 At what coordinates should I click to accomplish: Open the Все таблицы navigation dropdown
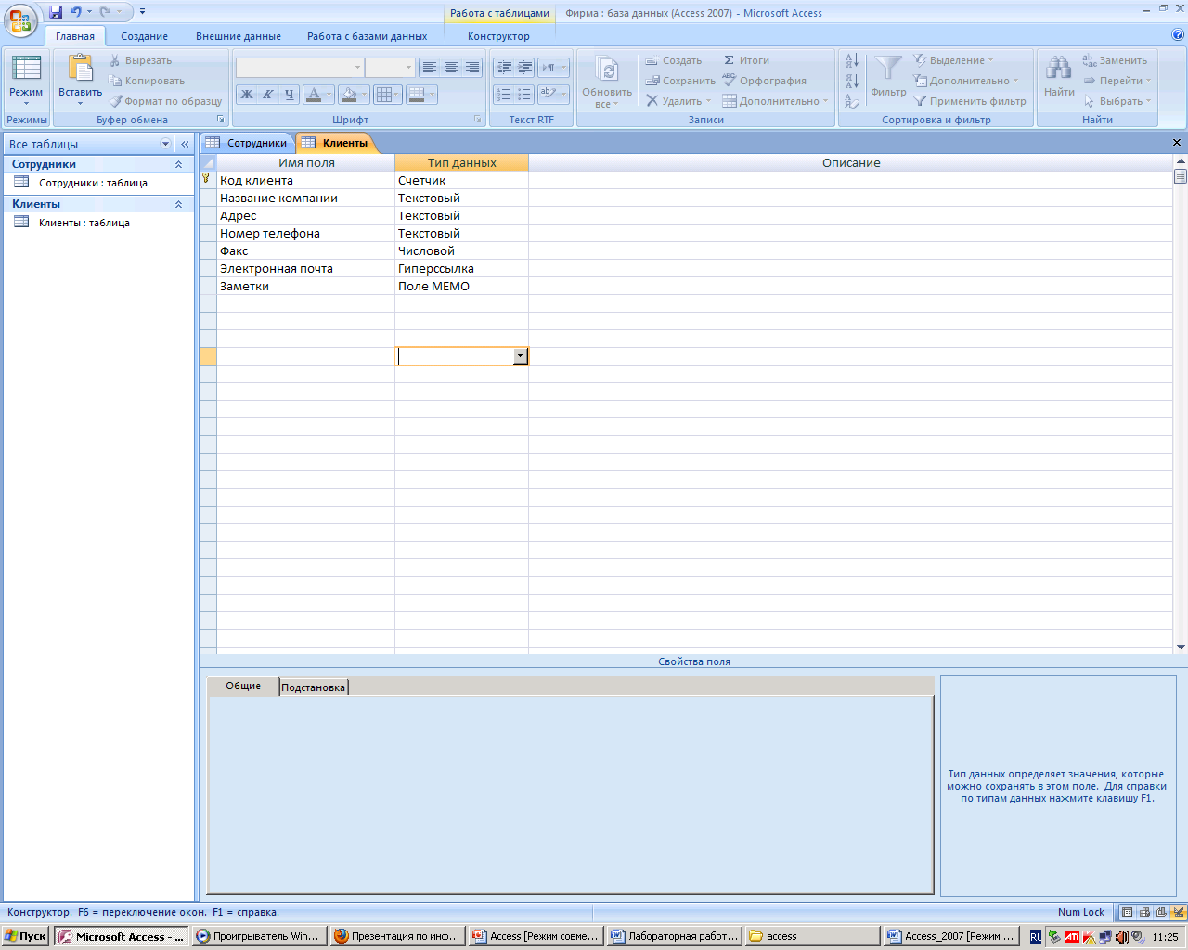coord(166,144)
